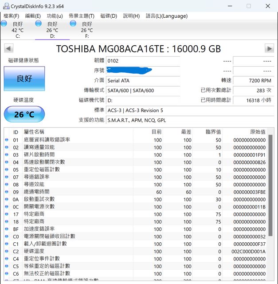Click the standard field ACS-3 | ACS-3 Revision 5
Viewport: 278px width, 284px height.
(190, 110)
